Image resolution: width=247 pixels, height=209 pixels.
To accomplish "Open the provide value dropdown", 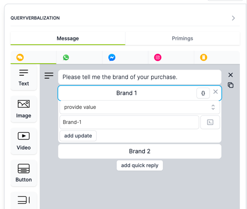I will pyautogui.click(x=140, y=107).
